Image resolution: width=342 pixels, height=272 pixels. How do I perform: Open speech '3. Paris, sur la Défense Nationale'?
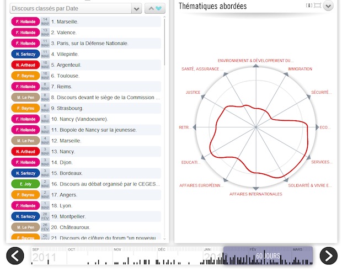(x=89, y=43)
